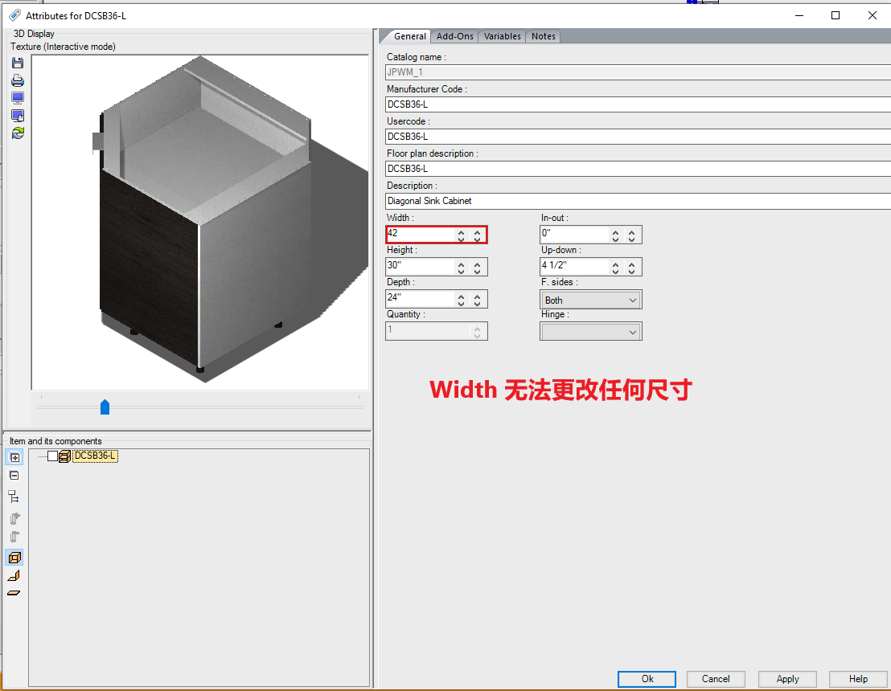Click the Height value field showing 30"
891x691 pixels.
click(421, 267)
